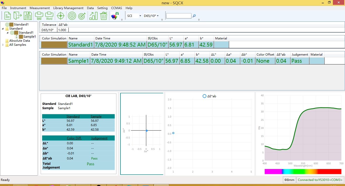Image resolution: width=345 pixels, height=186 pixels.
Task: Click the Φ8mm aperture status button
Action: [289, 180]
